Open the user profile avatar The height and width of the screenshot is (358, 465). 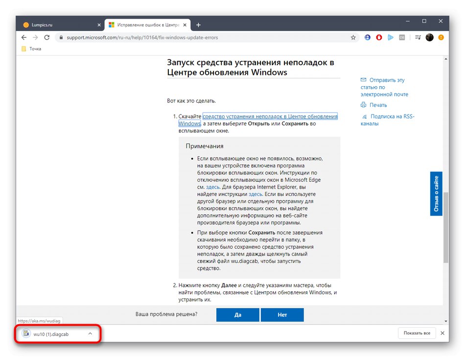click(x=429, y=37)
